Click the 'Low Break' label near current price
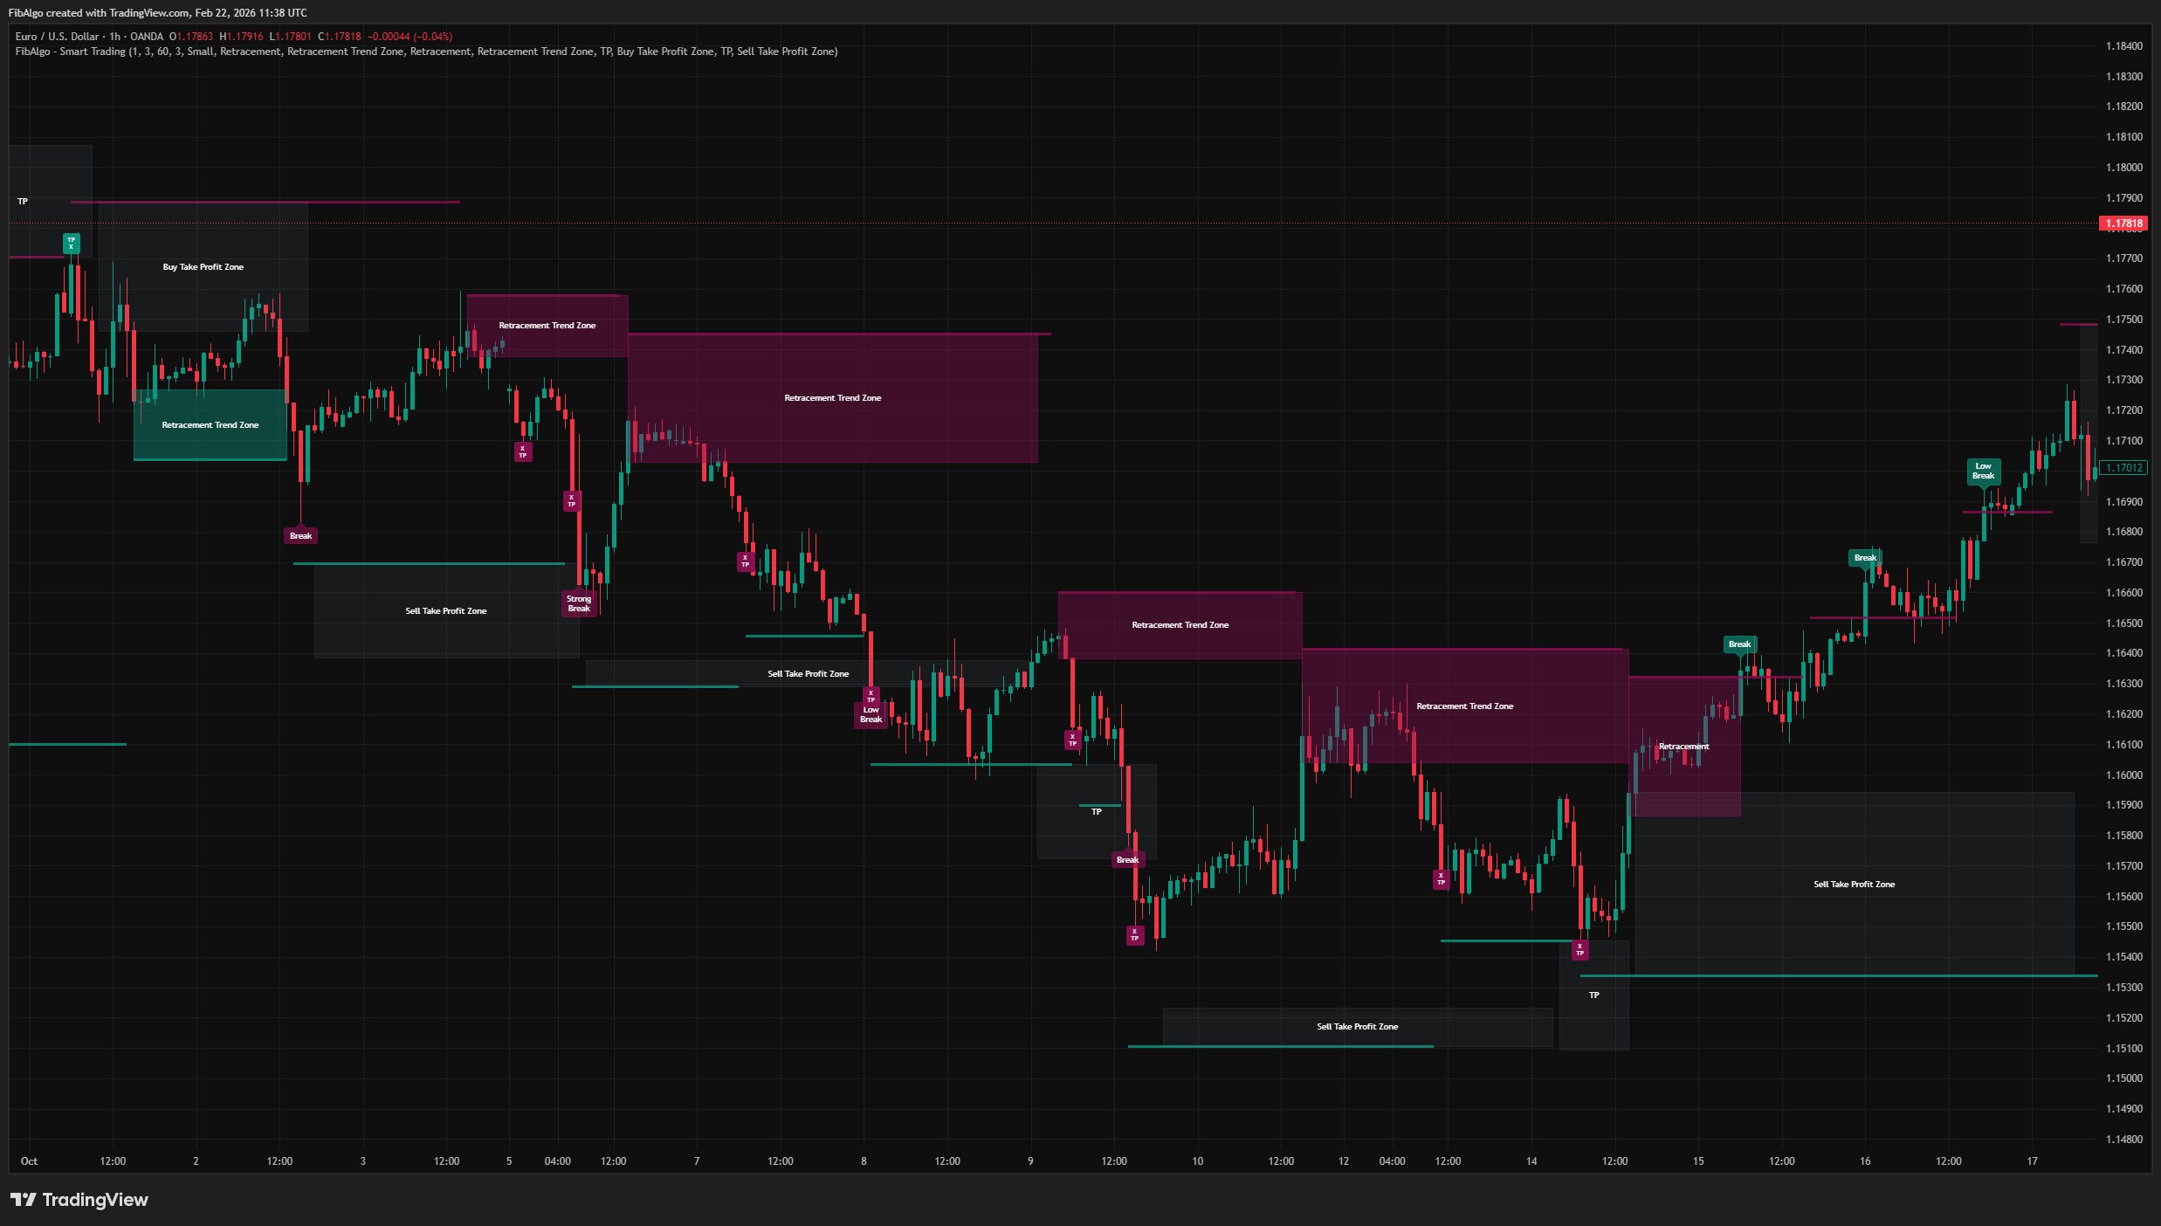 coord(1983,472)
